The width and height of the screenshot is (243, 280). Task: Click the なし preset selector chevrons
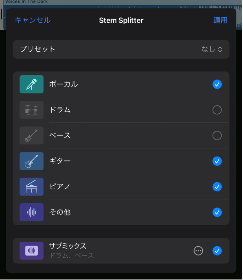(x=220, y=49)
